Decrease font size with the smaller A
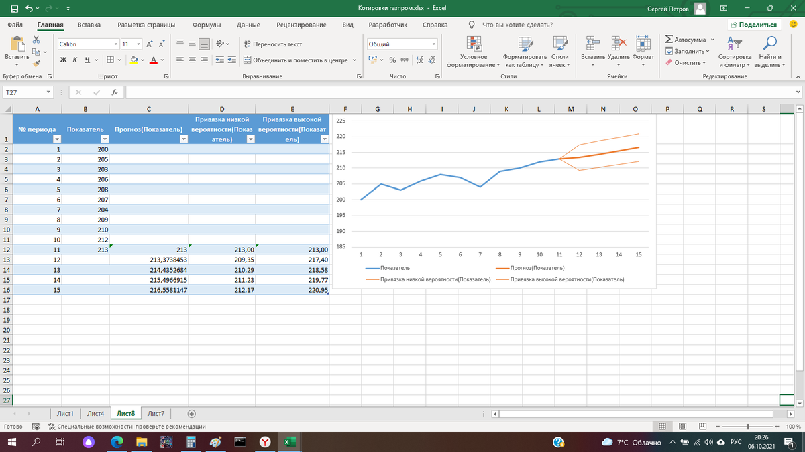This screenshot has height=452, width=805. [x=162, y=44]
